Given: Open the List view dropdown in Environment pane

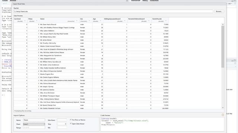Looking at the screenshot, I should (x=230, y=4).
